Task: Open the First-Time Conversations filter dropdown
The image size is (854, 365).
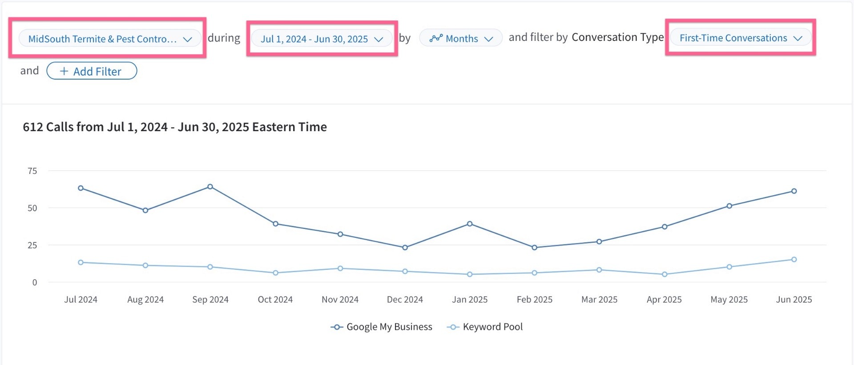Action: 741,38
